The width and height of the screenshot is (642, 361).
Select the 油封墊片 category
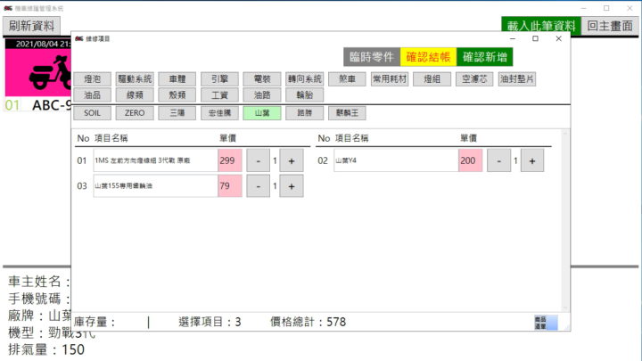(x=517, y=78)
